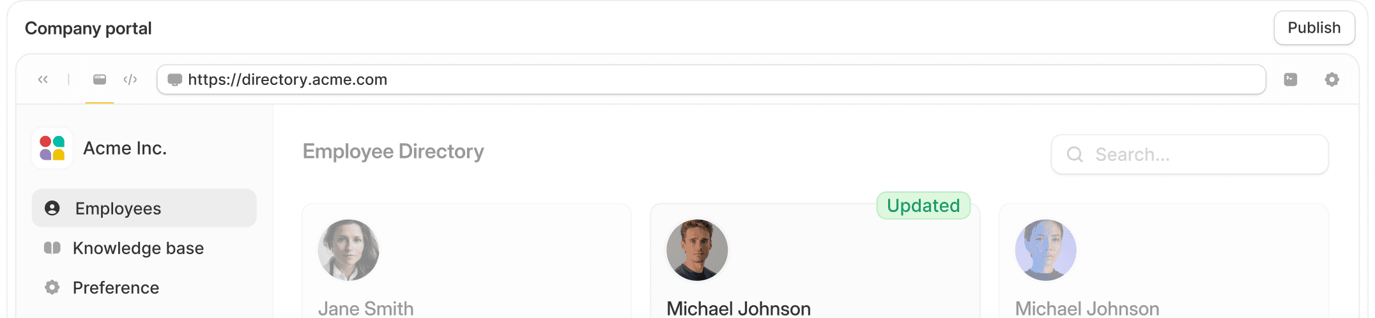Open the code view icon
1375x318 pixels.
[x=130, y=79]
